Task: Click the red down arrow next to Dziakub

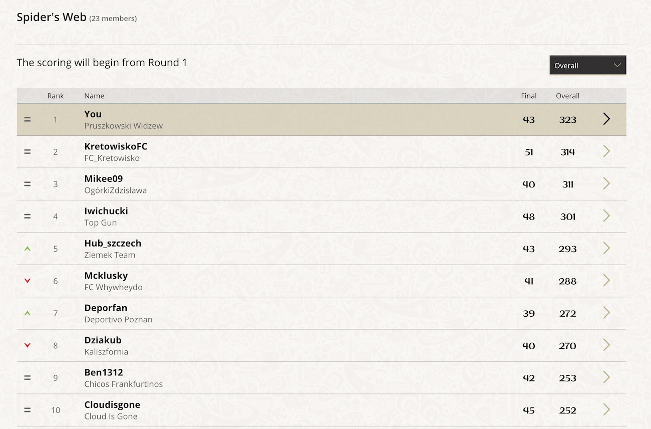Action: [28, 345]
